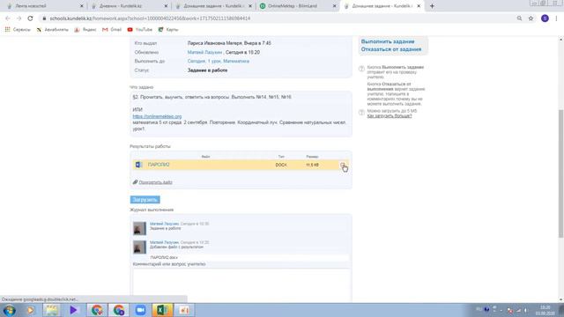Screen dimensions: 564x317
Task: Open the Сегодня, 1 урок, Математика link
Action: [218, 61]
